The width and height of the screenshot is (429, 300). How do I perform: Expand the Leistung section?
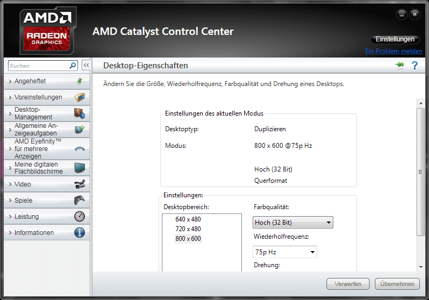[47, 217]
